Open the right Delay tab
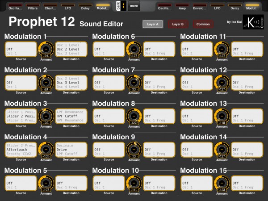Image resolution: width=268 pixels, height=201 pixels. tap(234, 7)
